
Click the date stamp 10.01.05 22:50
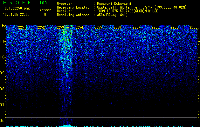click(16, 15)
